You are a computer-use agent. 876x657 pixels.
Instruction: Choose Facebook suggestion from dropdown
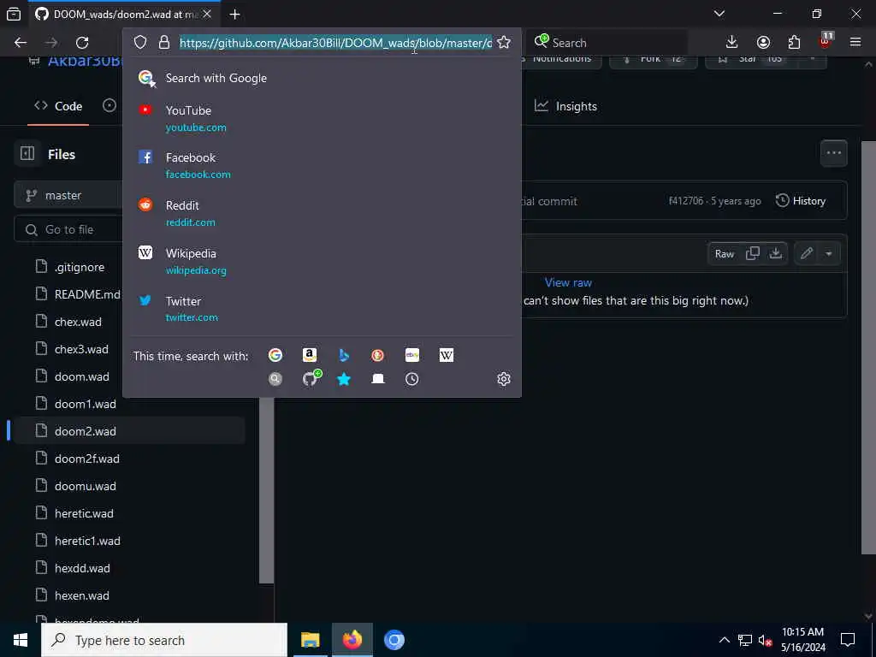click(322, 166)
